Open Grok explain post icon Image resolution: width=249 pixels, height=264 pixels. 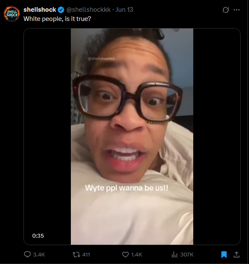[x=226, y=10]
